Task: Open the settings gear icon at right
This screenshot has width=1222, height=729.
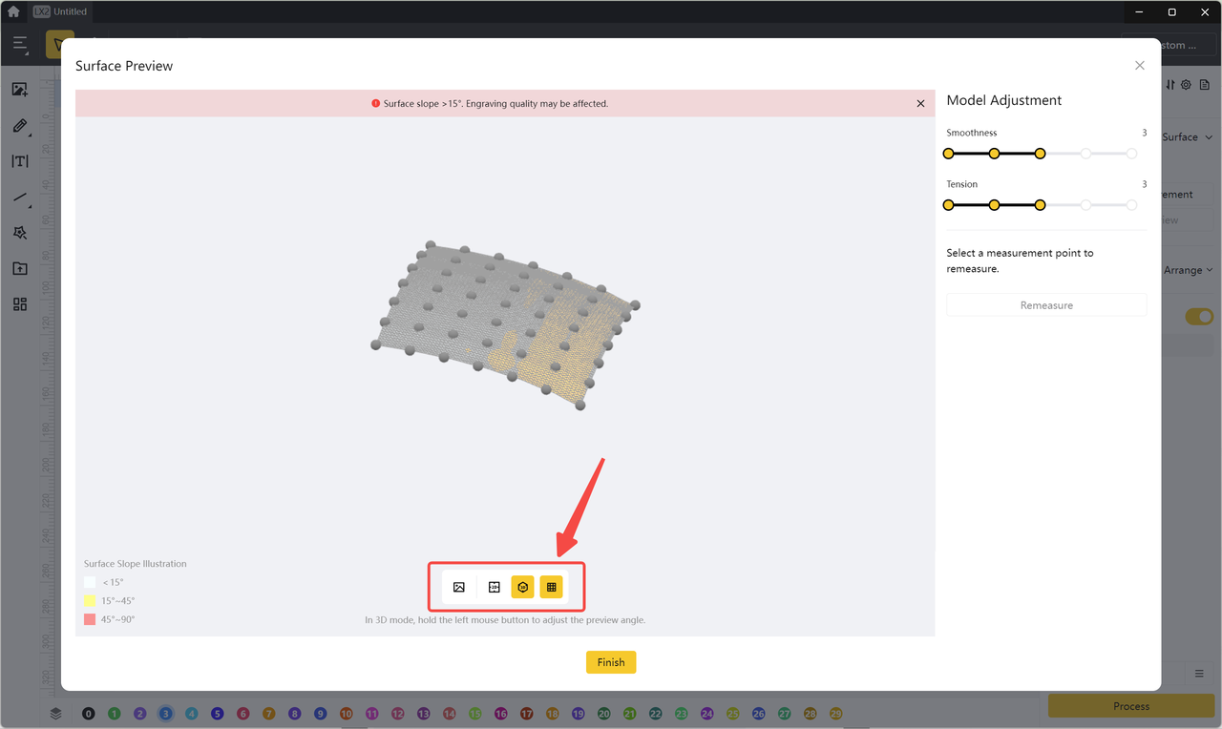Action: pos(1186,85)
